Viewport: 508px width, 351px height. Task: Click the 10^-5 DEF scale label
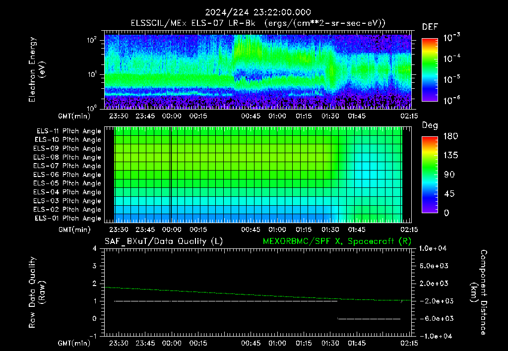[x=451, y=79]
